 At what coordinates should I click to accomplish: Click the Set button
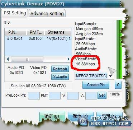[102, 96]
